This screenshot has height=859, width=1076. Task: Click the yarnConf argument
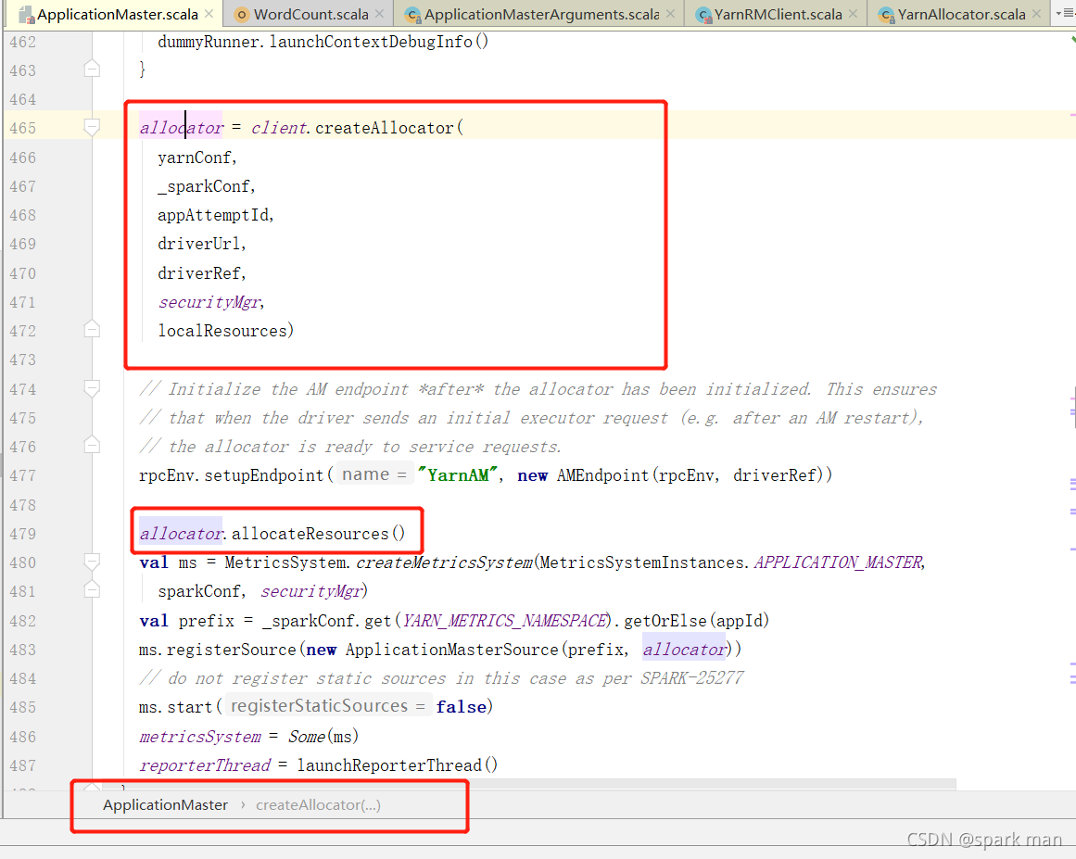tap(195, 158)
